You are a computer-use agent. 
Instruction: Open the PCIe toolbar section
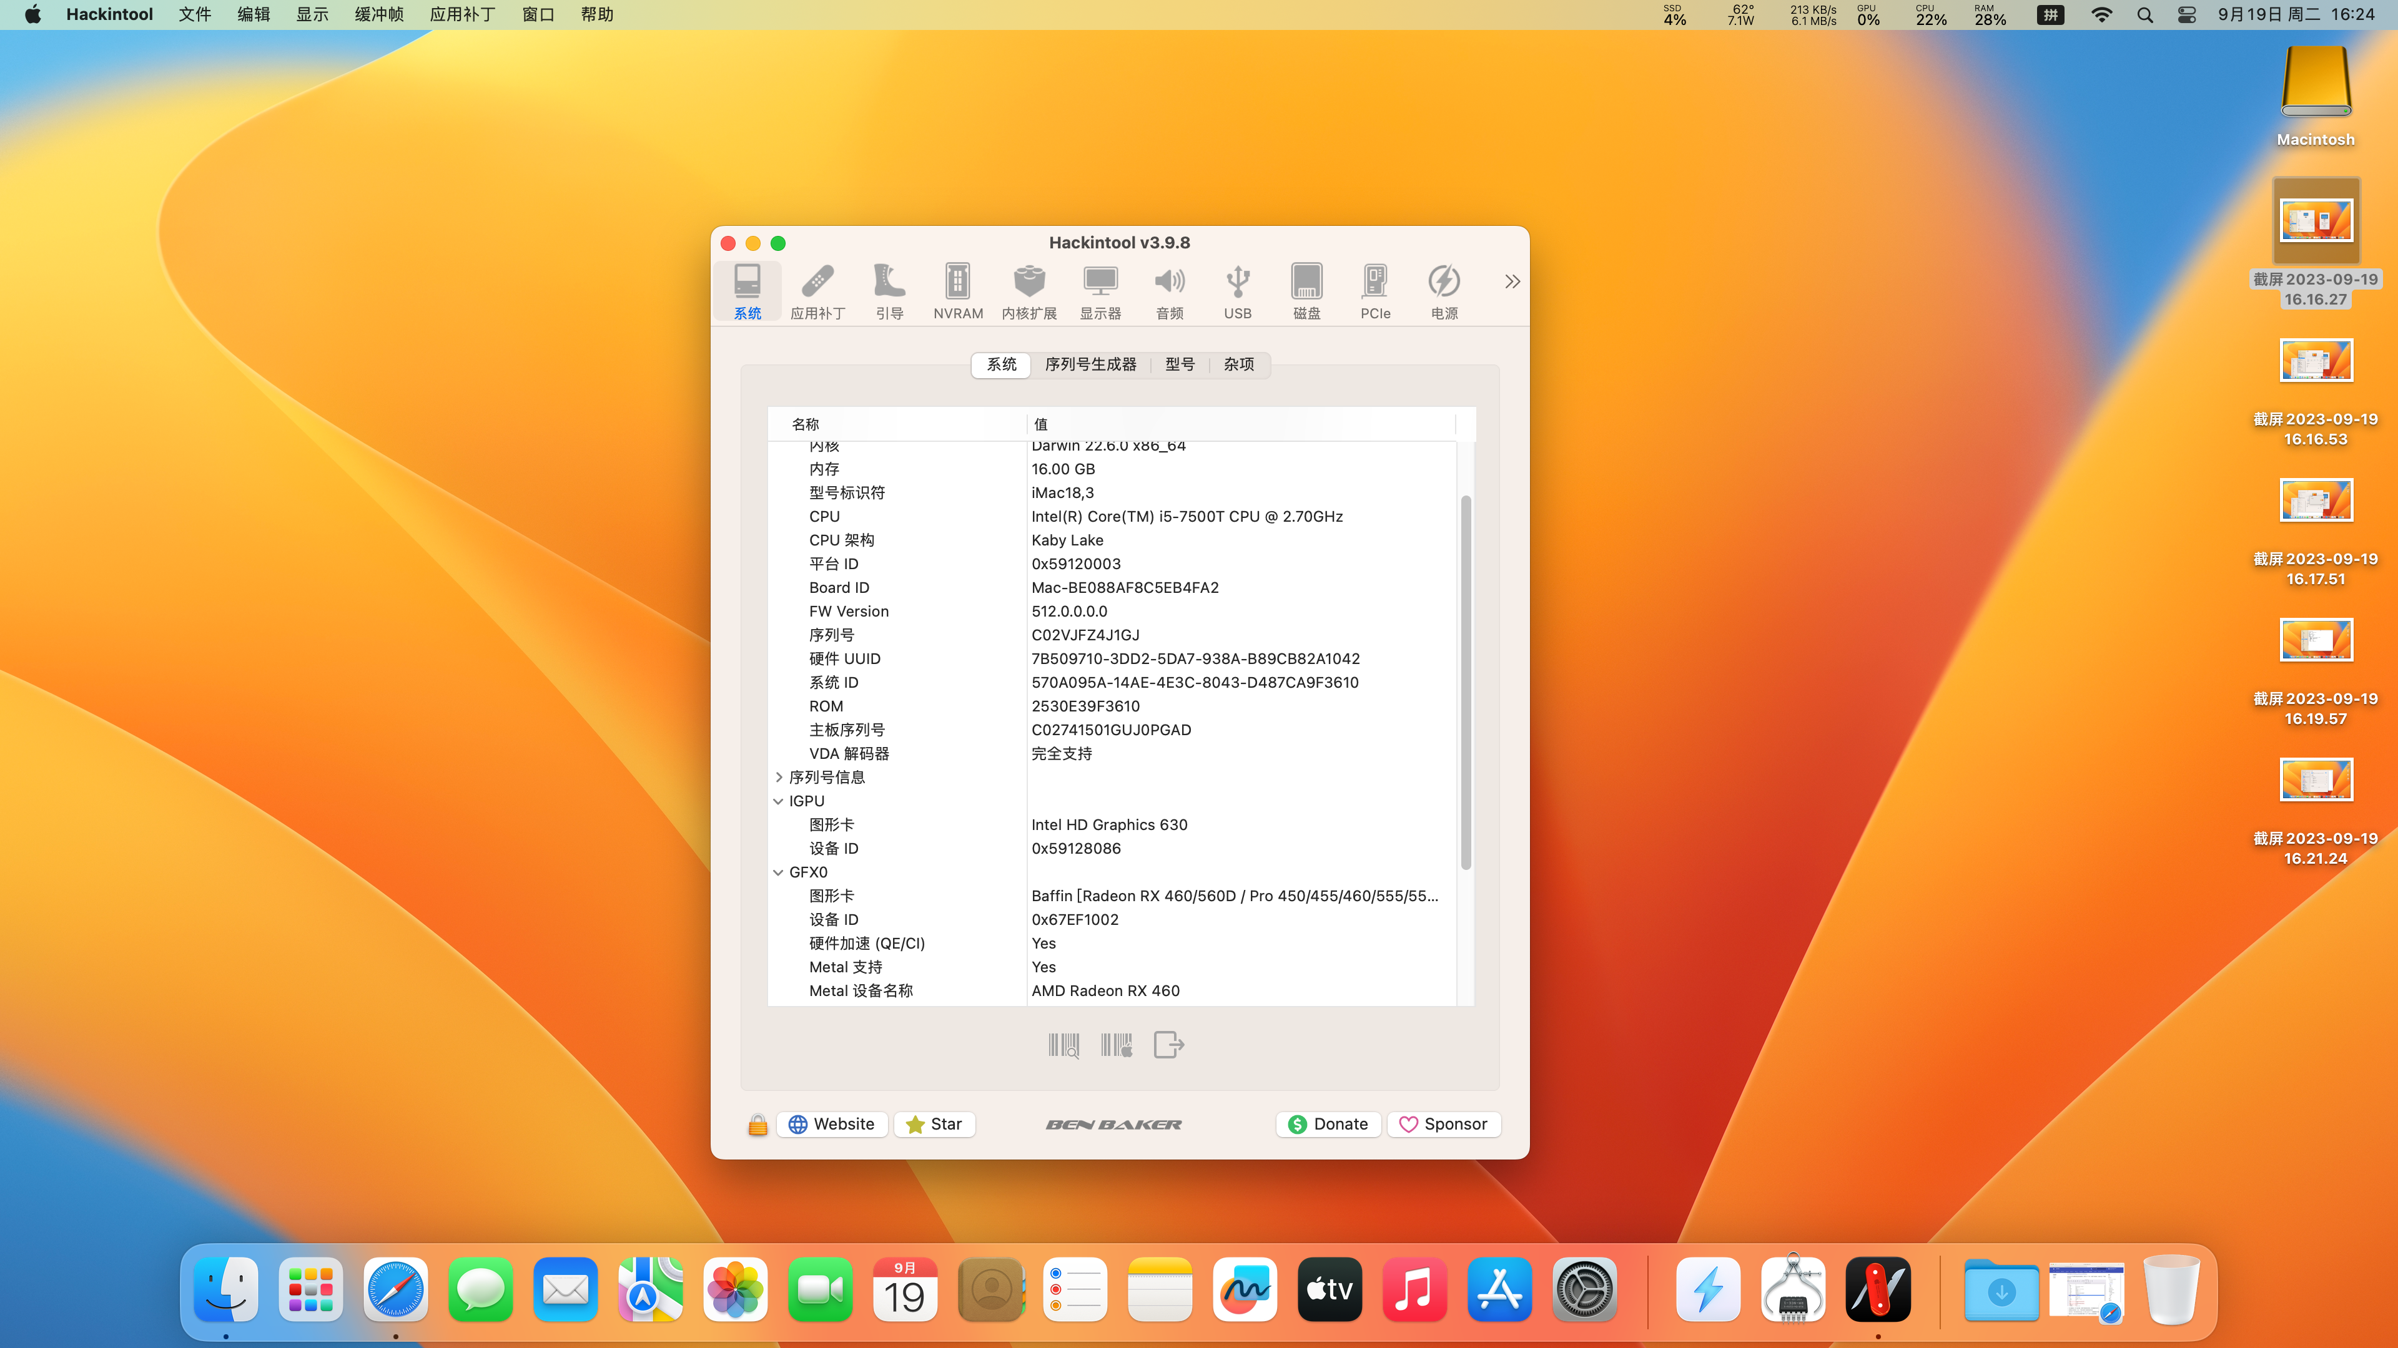[1375, 290]
